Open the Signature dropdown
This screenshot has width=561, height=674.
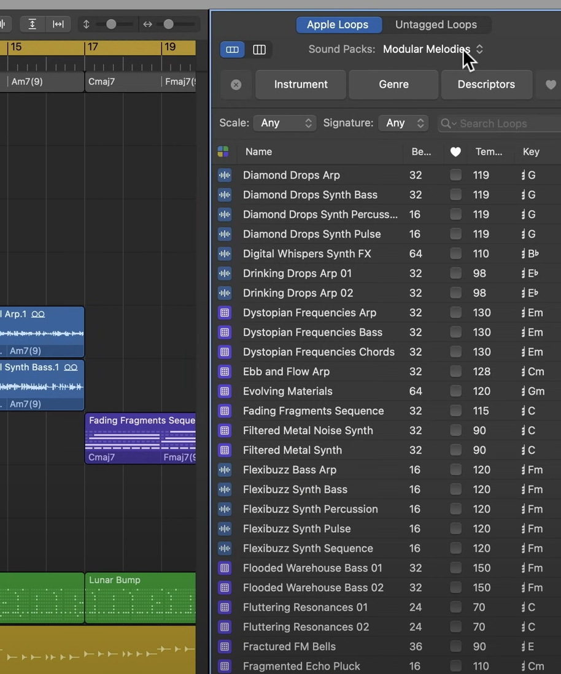403,123
